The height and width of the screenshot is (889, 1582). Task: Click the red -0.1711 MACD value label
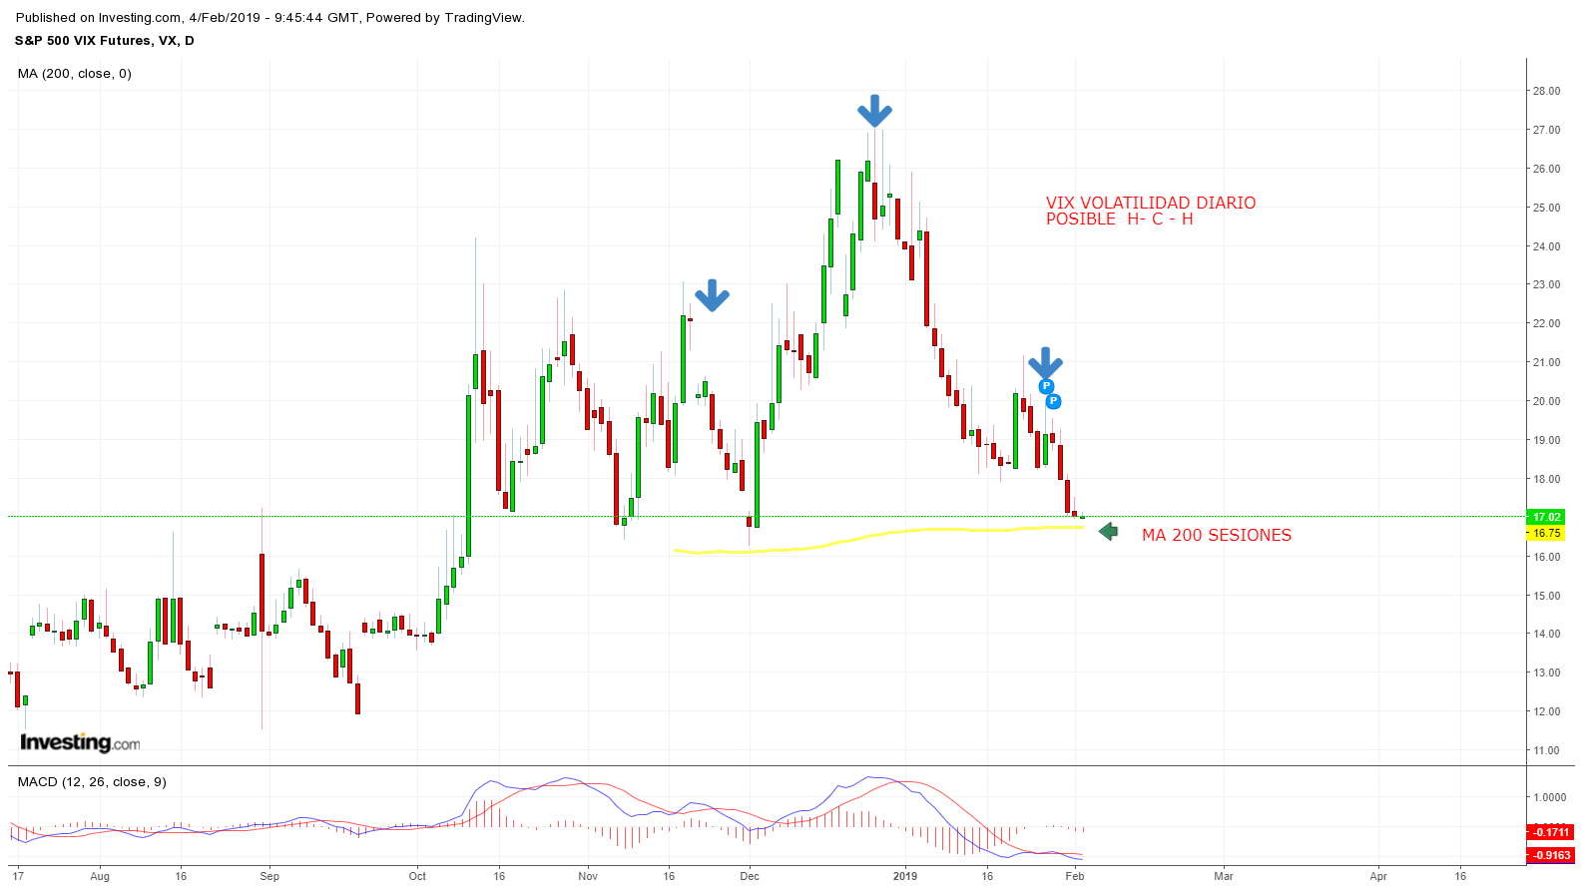pos(1551,832)
